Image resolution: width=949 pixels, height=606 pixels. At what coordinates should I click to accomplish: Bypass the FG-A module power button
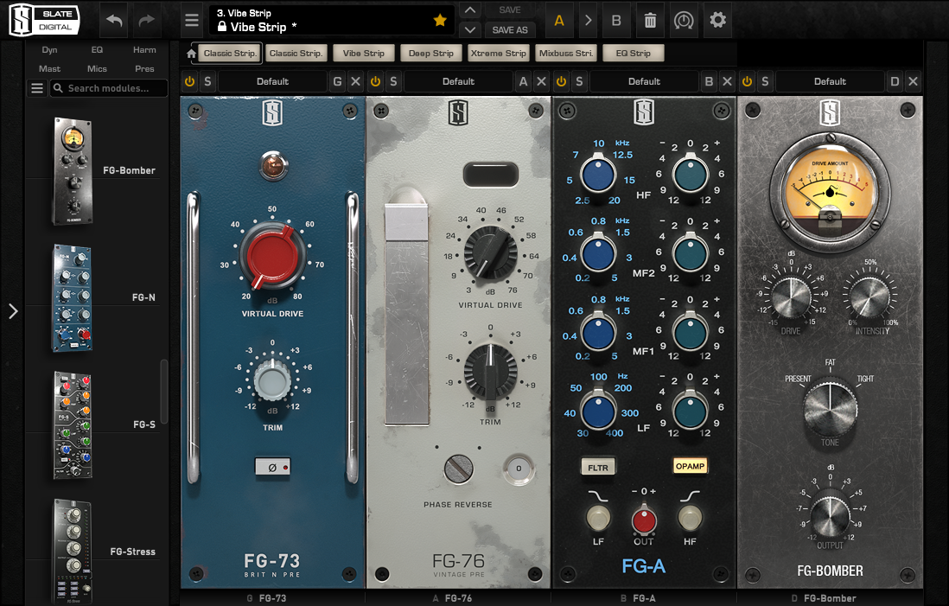561,81
